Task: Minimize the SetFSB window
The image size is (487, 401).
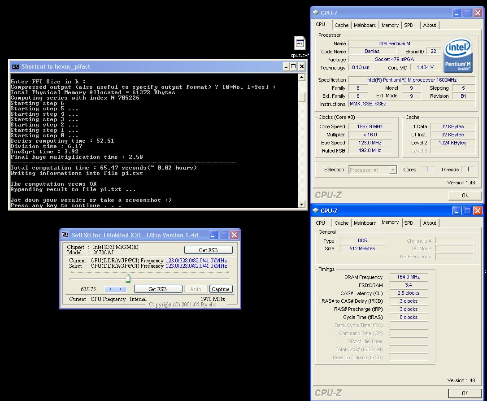Action: click(213, 235)
